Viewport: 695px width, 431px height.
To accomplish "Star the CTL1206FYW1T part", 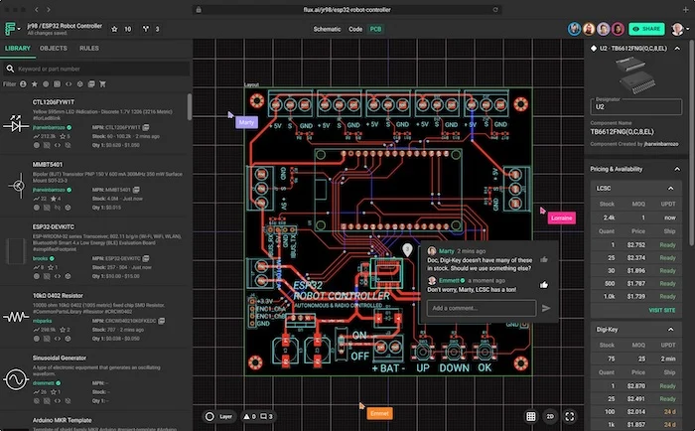I will click(x=63, y=136).
